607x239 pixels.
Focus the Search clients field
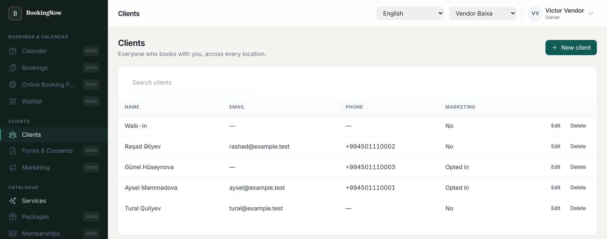pyautogui.click(x=193, y=83)
